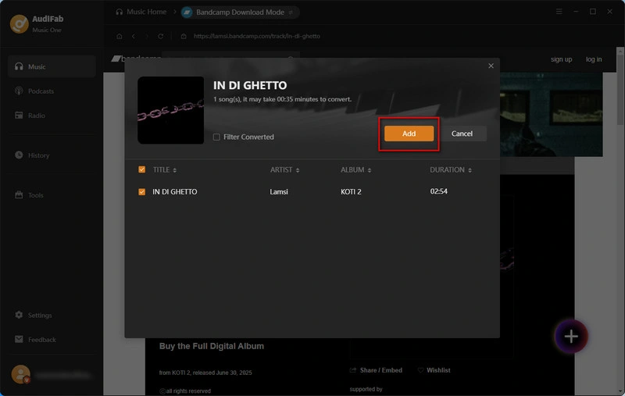
Task: Click the Settings gear icon
Action: [x=19, y=315]
